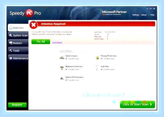
Task: Click the Malware Protection shield icon
Action: coord(62,68)
